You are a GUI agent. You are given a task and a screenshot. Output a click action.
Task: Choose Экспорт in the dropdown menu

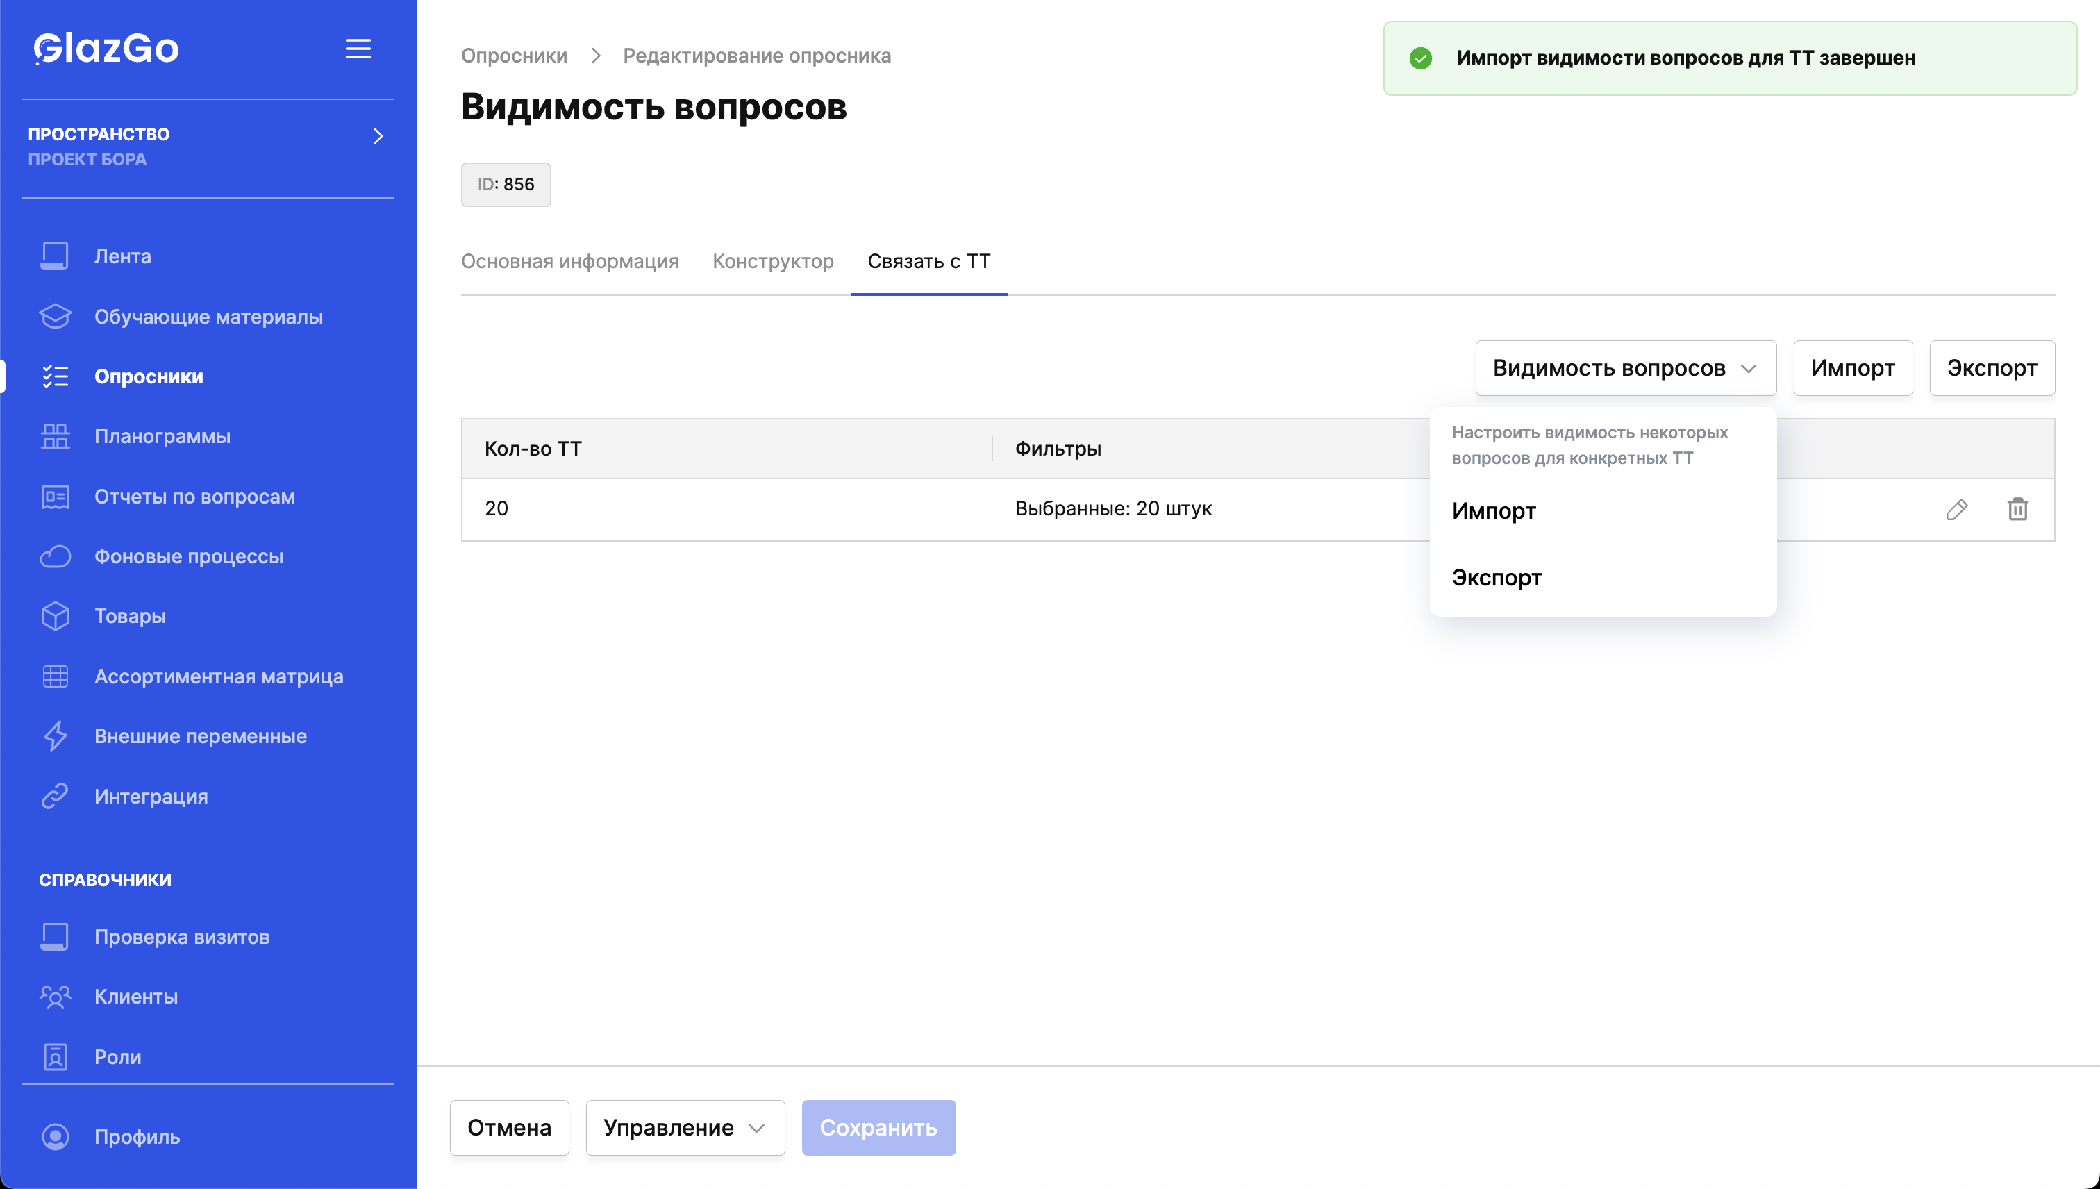point(1603,578)
